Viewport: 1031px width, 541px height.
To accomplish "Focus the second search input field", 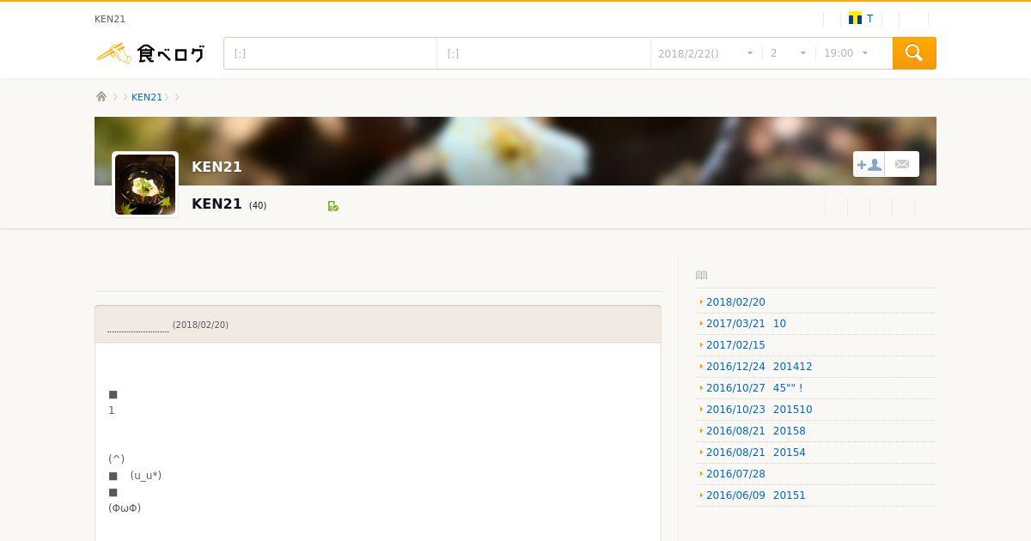I will [x=544, y=53].
